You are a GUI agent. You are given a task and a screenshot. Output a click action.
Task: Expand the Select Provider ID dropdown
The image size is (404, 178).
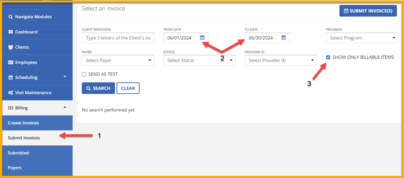tap(280, 61)
